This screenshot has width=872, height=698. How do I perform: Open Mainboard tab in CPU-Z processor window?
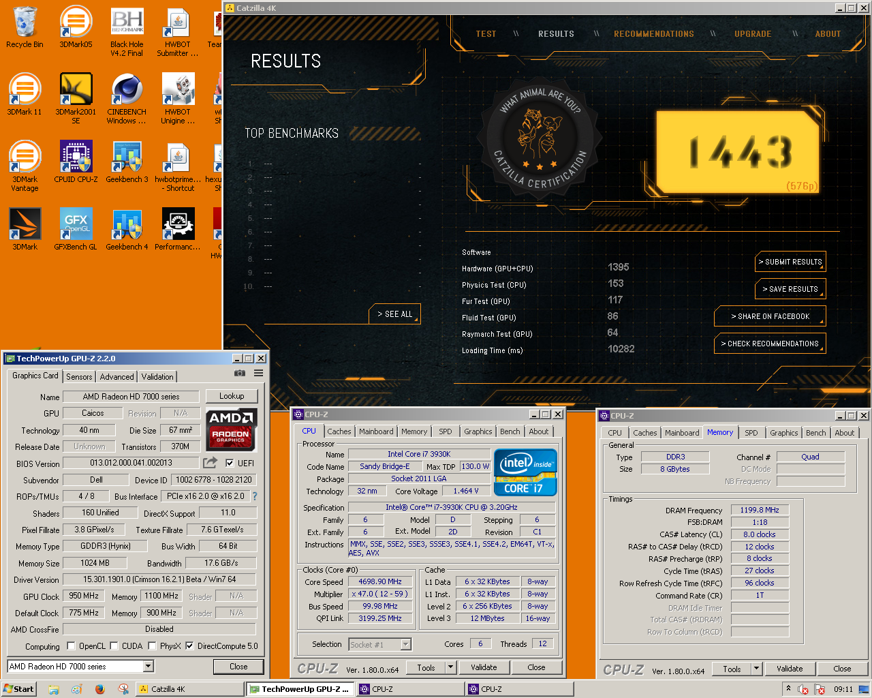click(376, 431)
